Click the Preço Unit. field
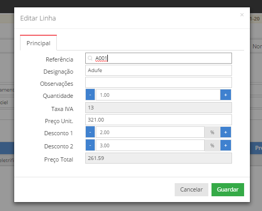The width and height of the screenshot is (262, 211). pyautogui.click(x=158, y=120)
